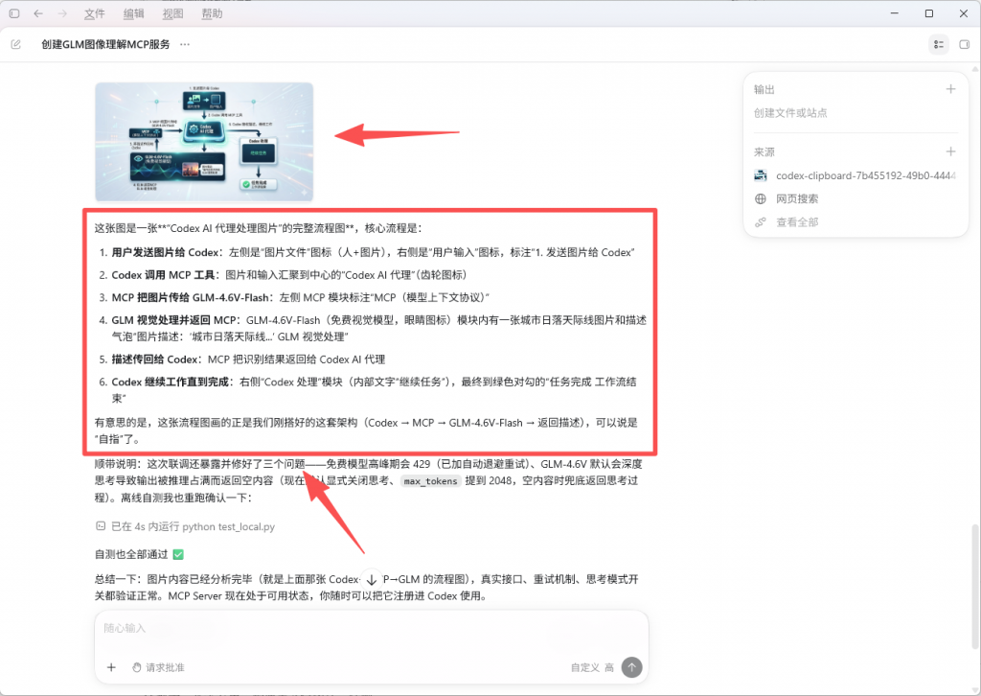Open the 帮助 menu
The image size is (981, 696).
point(212,13)
